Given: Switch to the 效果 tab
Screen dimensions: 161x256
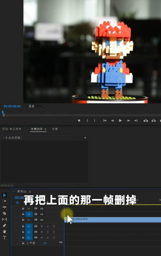Looking at the screenshot, I should click(55, 129).
